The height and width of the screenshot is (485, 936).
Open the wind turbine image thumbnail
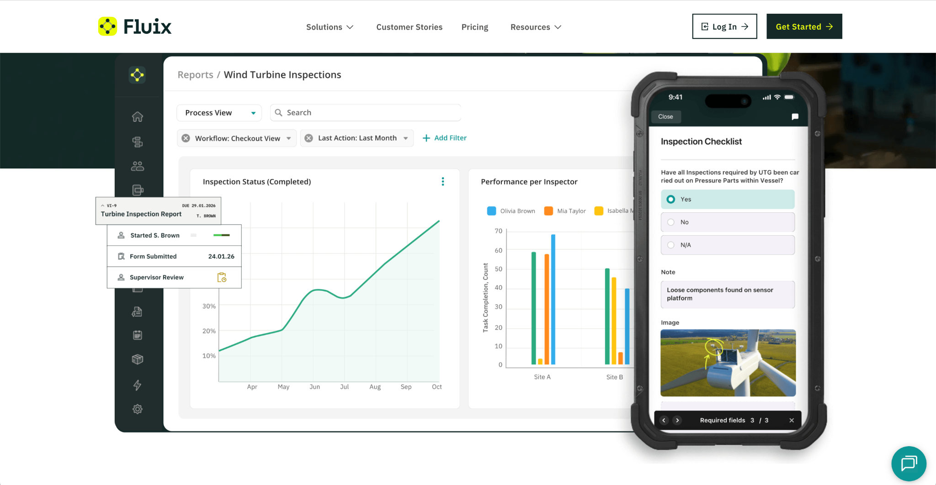click(728, 363)
